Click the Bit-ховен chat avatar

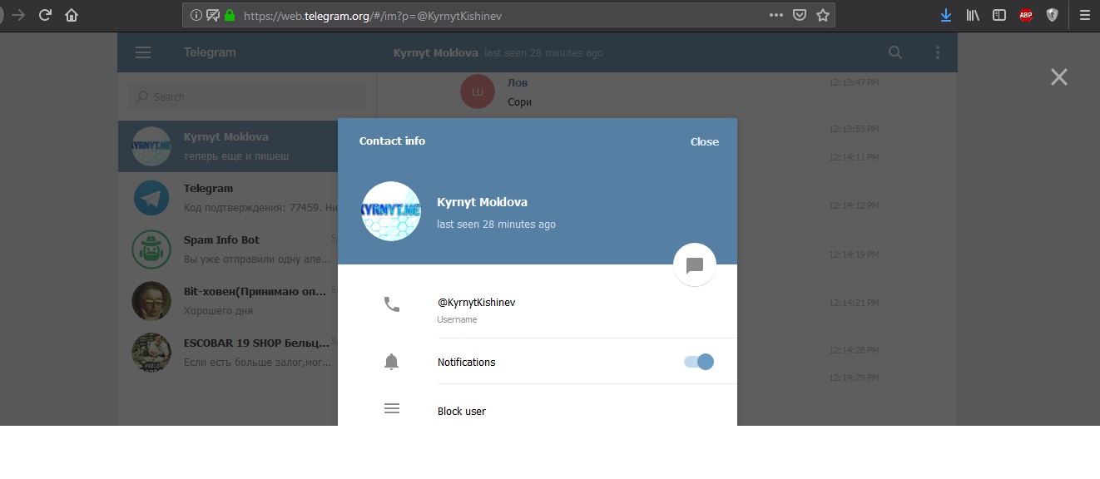point(151,301)
